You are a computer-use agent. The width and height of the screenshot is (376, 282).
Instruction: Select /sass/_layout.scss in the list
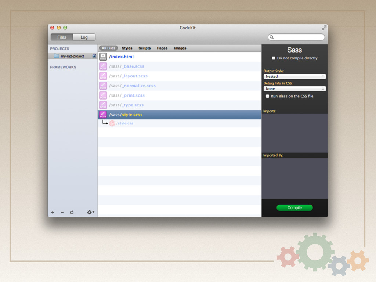point(180,76)
